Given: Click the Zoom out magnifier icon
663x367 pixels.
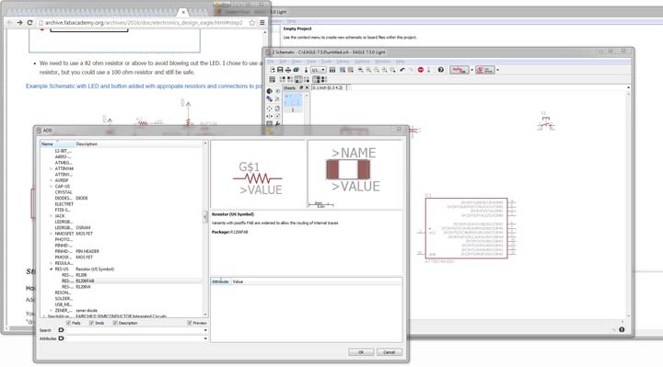Looking at the screenshot, I should tap(377, 70).
